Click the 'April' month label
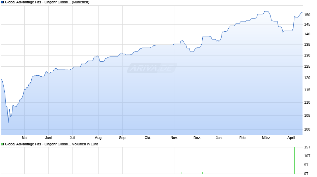This screenshot has height=177, width=317. pos(291,138)
